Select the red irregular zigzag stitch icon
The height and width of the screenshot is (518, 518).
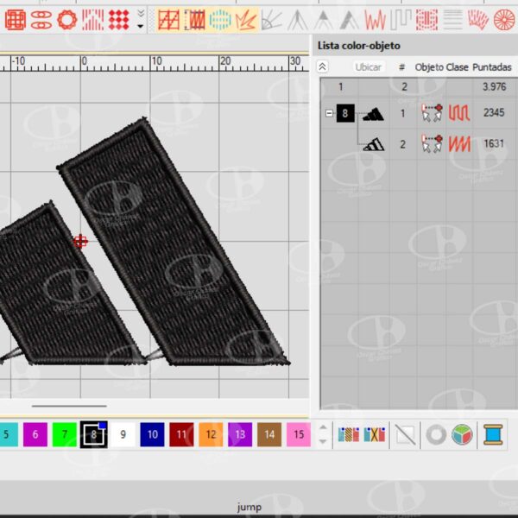tap(376, 20)
